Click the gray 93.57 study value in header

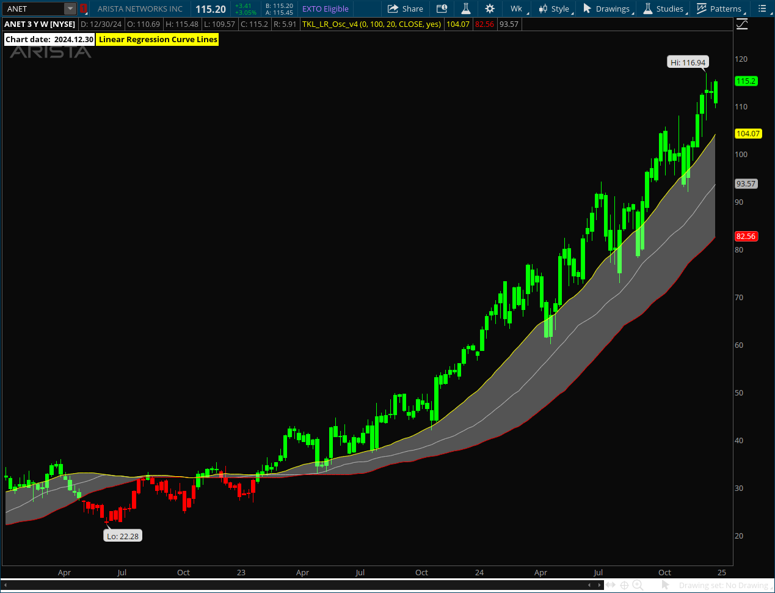pyautogui.click(x=509, y=24)
